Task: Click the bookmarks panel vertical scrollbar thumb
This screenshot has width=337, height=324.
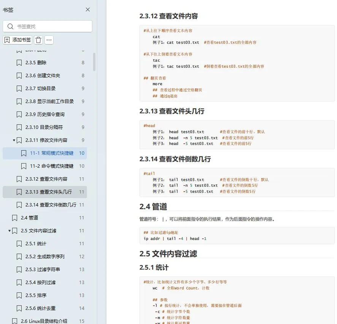Action: pyautogui.click(x=94, y=62)
